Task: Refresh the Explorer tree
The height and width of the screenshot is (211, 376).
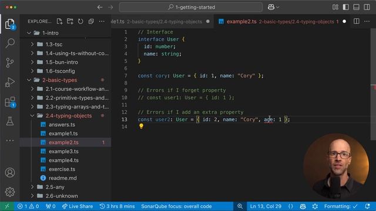Action: click(80, 22)
